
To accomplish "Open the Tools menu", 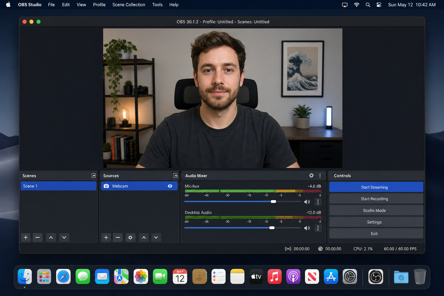I will tap(157, 5).
